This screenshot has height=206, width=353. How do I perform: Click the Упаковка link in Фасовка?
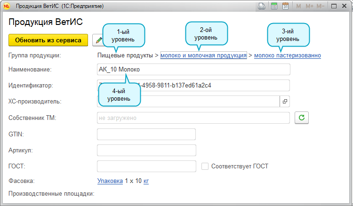click(x=110, y=181)
